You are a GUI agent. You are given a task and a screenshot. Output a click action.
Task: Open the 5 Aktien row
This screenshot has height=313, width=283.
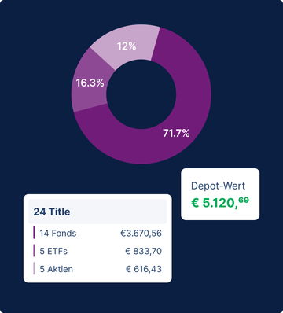(x=97, y=269)
